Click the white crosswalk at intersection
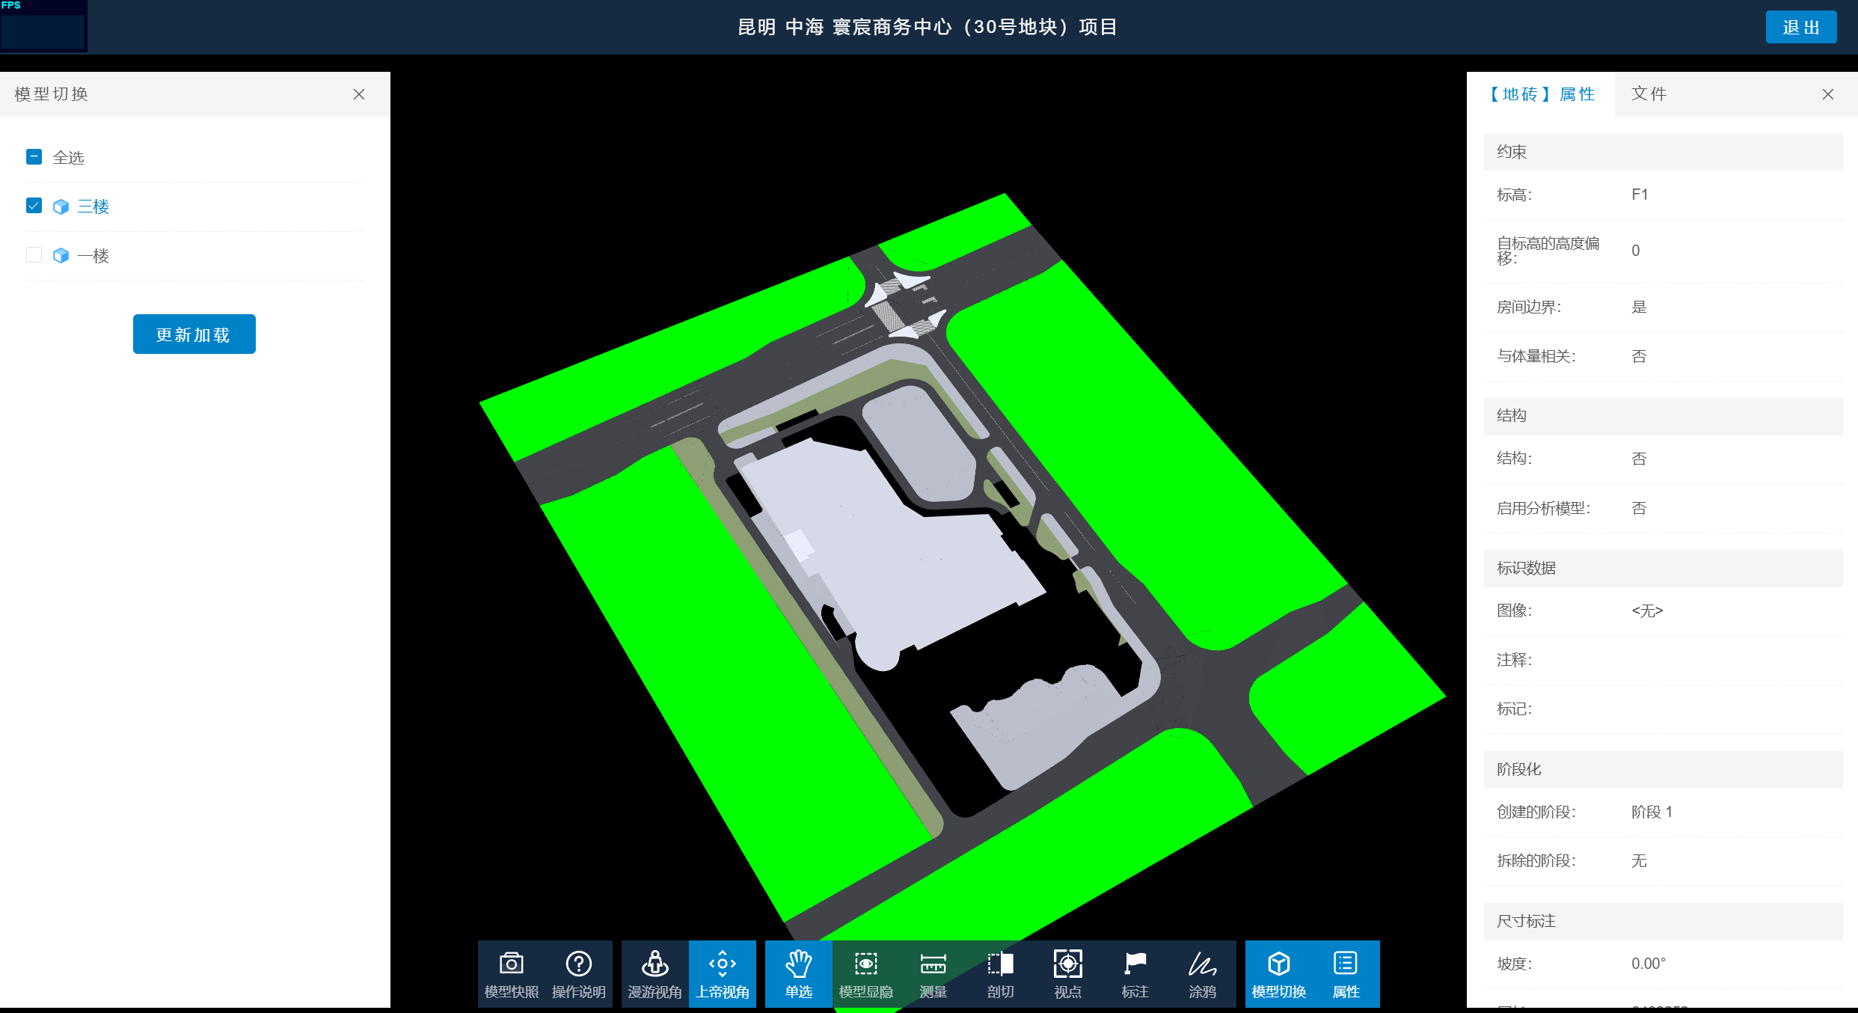Image resolution: width=1858 pixels, height=1013 pixels. (889, 316)
